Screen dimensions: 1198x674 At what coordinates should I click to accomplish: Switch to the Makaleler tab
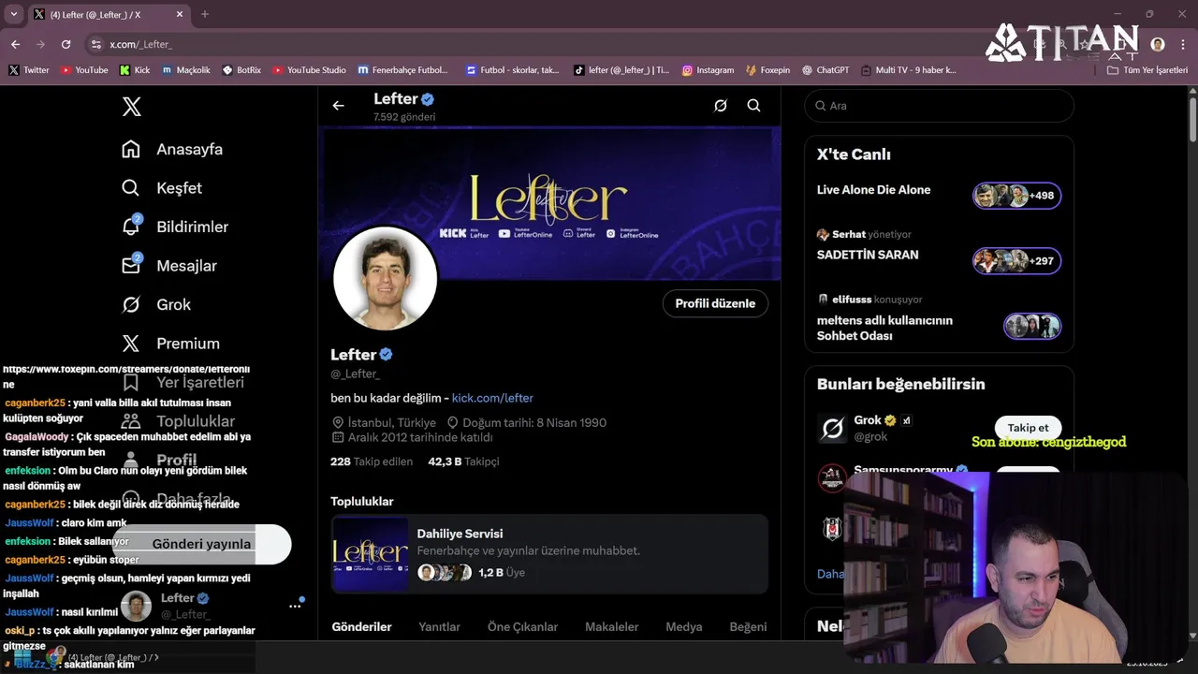(x=612, y=627)
